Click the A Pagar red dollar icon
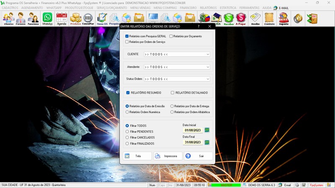The image size is (335, 188). click(241, 18)
